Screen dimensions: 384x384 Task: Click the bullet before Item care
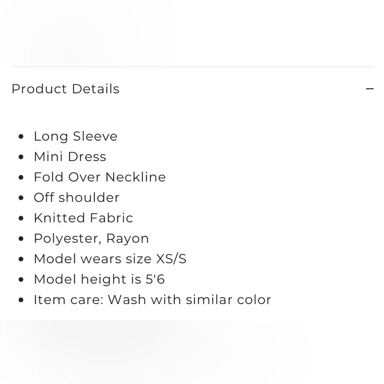21,300
